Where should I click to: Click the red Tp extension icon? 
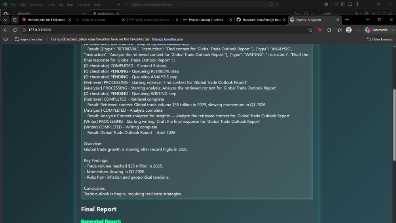tap(320, 30)
